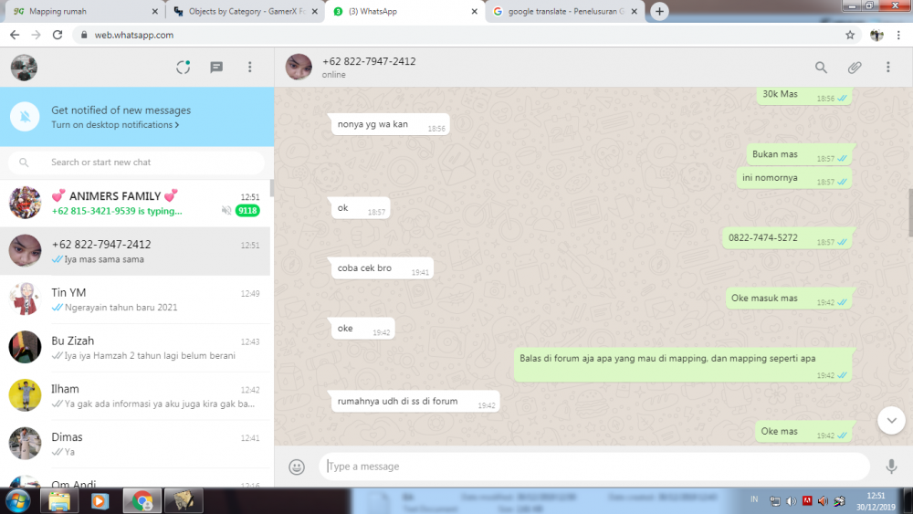The height and width of the screenshot is (514, 913).
Task: Open WhatsApp status updates icon
Action: coord(183,68)
